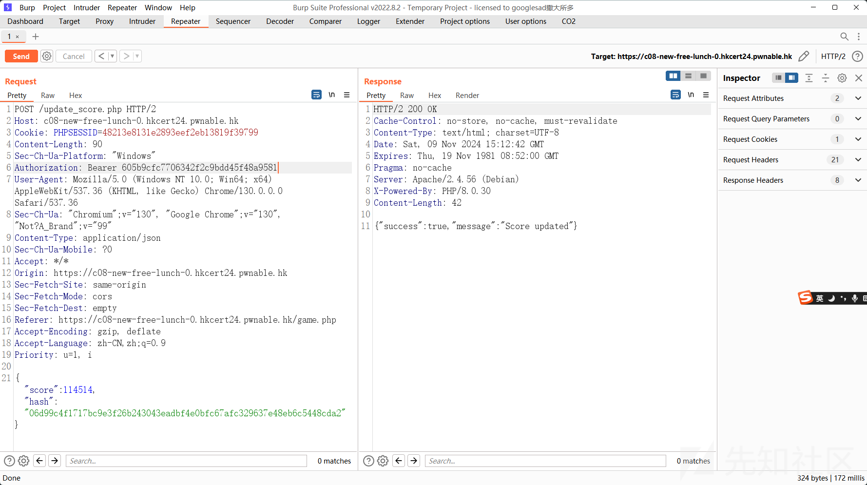Open Request search help icon
The height and width of the screenshot is (485, 867).
[9, 461]
